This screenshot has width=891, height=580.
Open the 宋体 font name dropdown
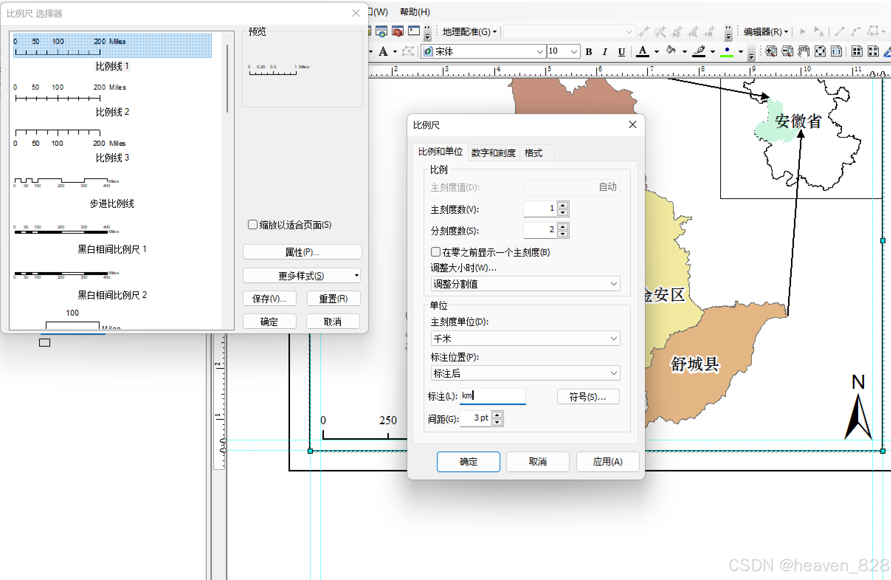click(x=539, y=51)
